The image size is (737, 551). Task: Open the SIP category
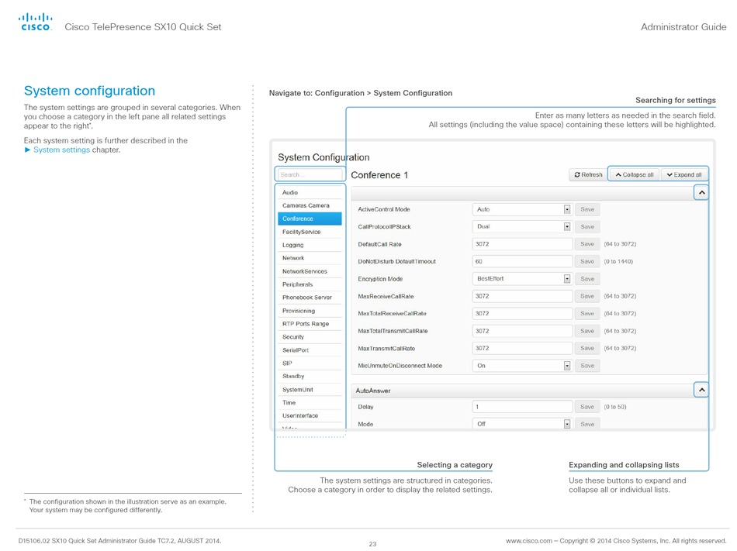tap(310, 363)
